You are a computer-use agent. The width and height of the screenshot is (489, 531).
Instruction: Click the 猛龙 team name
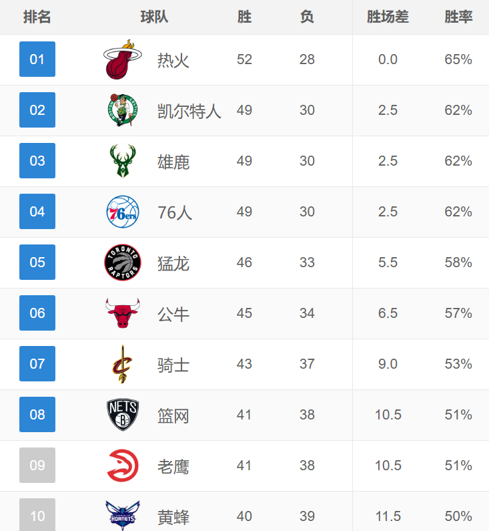(x=173, y=263)
